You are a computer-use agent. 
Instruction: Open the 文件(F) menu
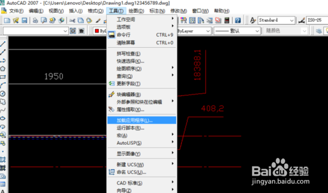click(16, 11)
